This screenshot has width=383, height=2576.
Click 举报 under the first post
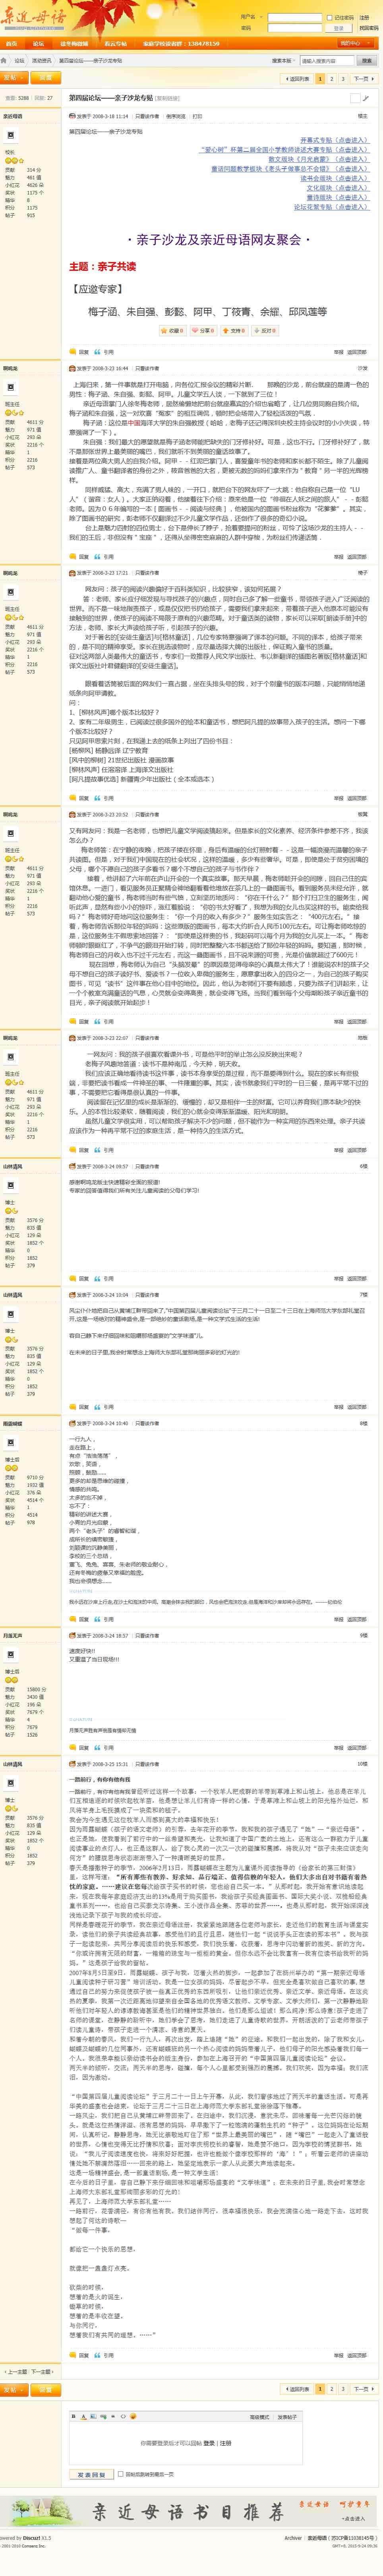point(338,352)
